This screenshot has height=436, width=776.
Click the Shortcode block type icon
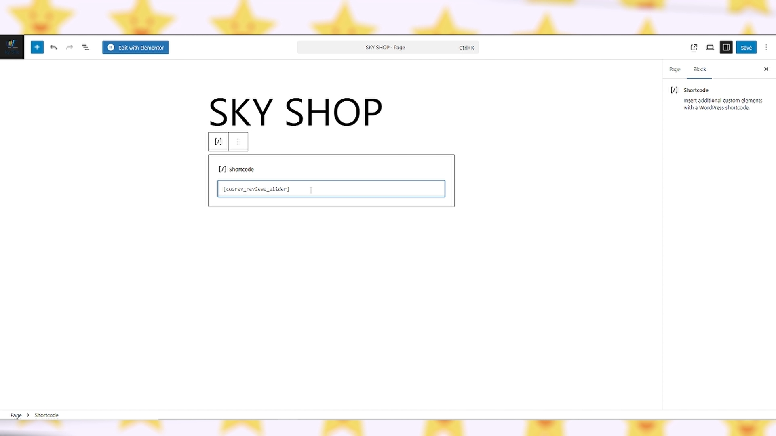click(x=218, y=142)
